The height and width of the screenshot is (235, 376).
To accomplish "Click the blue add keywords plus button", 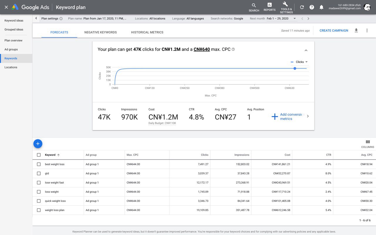I will 38,144.
